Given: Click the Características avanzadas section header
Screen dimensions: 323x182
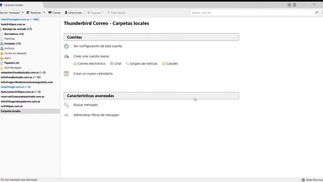Looking at the screenshot, I should click(151, 96).
